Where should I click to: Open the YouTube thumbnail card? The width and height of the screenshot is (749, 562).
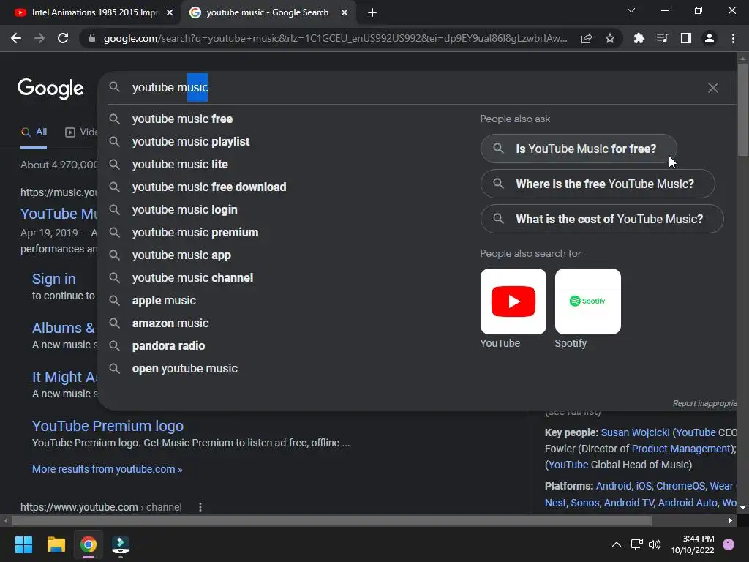[513, 301]
